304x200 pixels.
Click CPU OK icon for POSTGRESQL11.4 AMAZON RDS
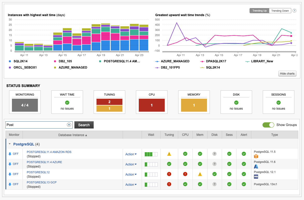[x=185, y=154]
